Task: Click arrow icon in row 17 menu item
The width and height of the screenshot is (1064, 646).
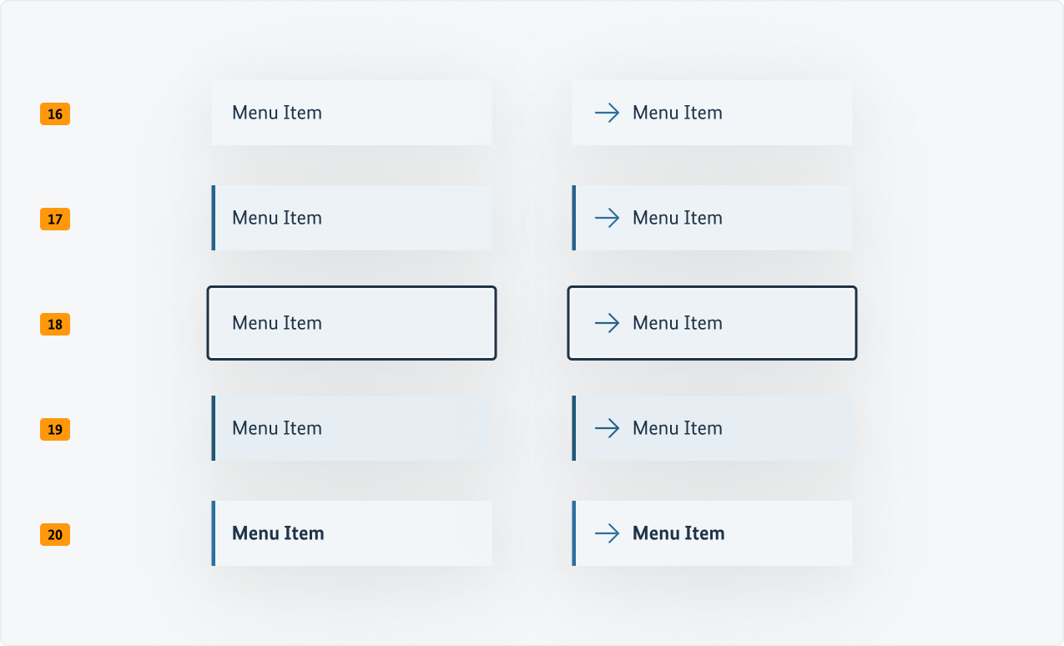Action: 607,218
